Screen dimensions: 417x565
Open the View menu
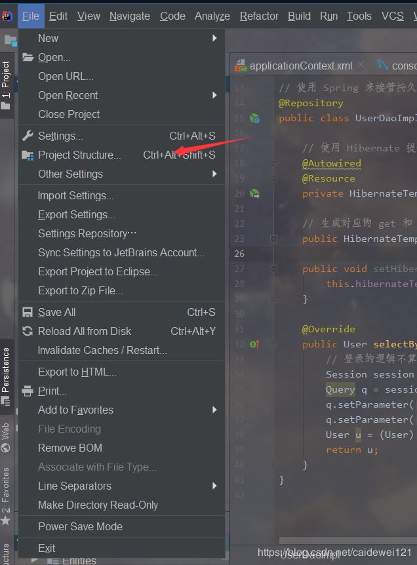(x=89, y=16)
